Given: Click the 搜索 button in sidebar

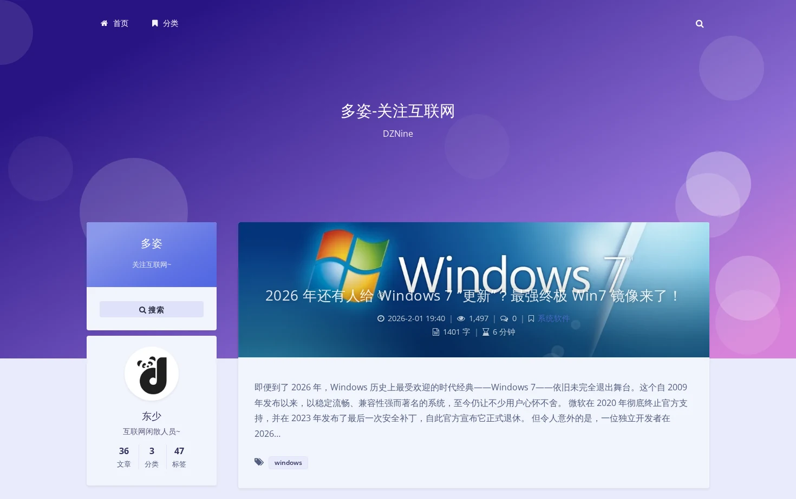Looking at the screenshot, I should point(152,309).
